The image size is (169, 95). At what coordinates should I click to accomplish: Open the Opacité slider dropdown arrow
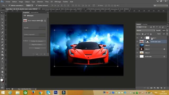(167, 31)
